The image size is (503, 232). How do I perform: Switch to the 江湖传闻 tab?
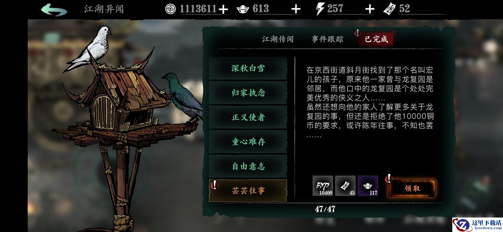(x=278, y=39)
